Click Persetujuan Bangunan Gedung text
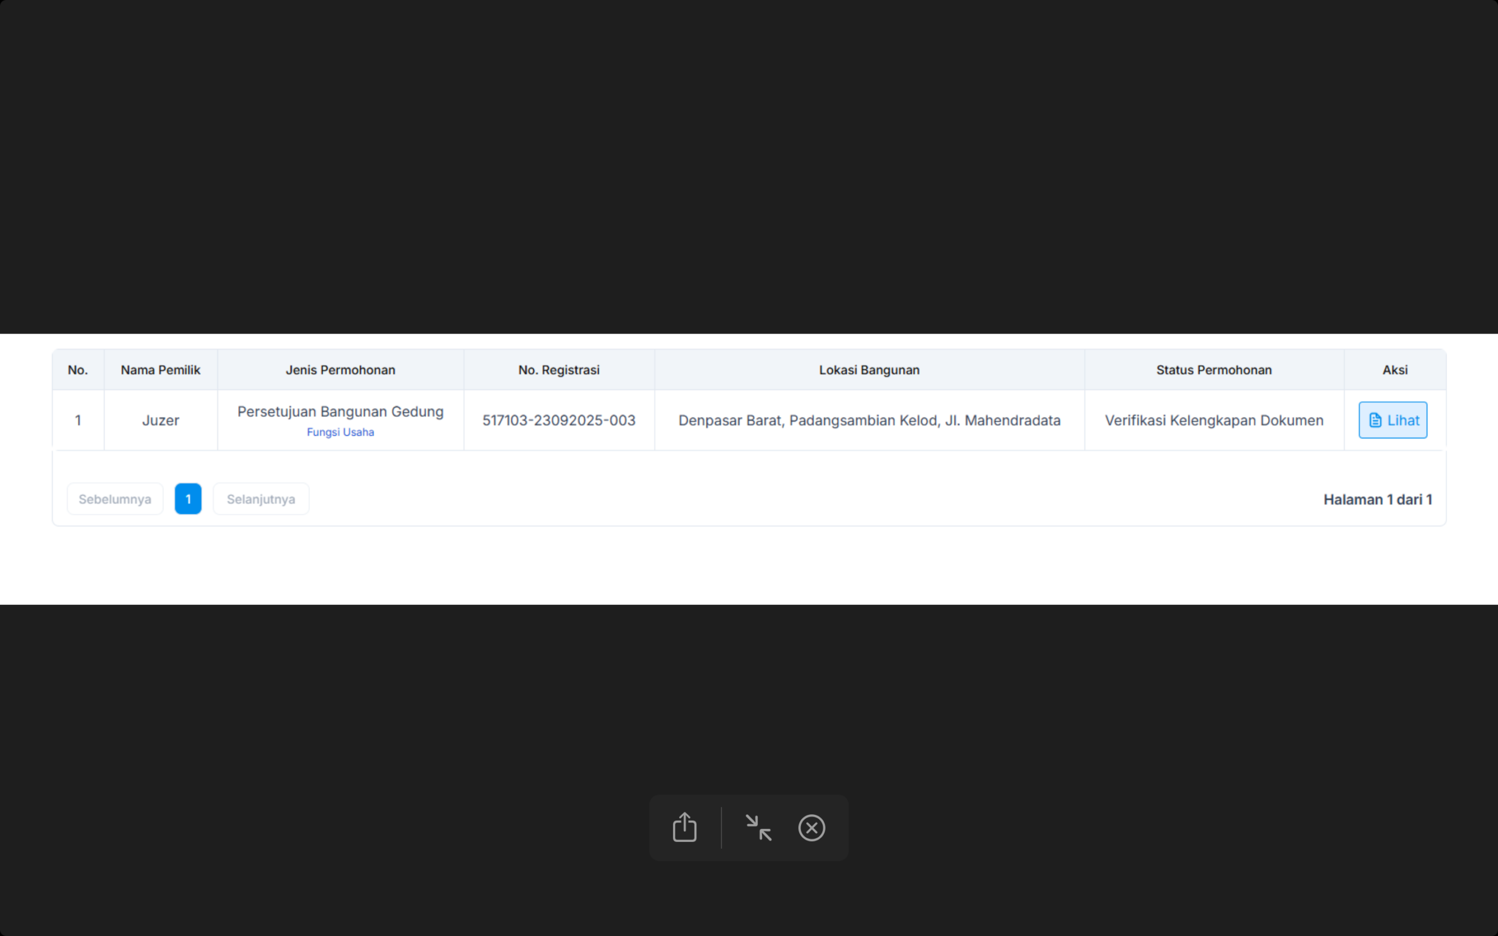The height and width of the screenshot is (936, 1498). (341, 412)
